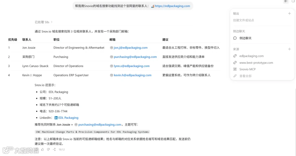Open purchasing@edlpackaging.com link in the table
296x156 pixels.
click(135, 57)
